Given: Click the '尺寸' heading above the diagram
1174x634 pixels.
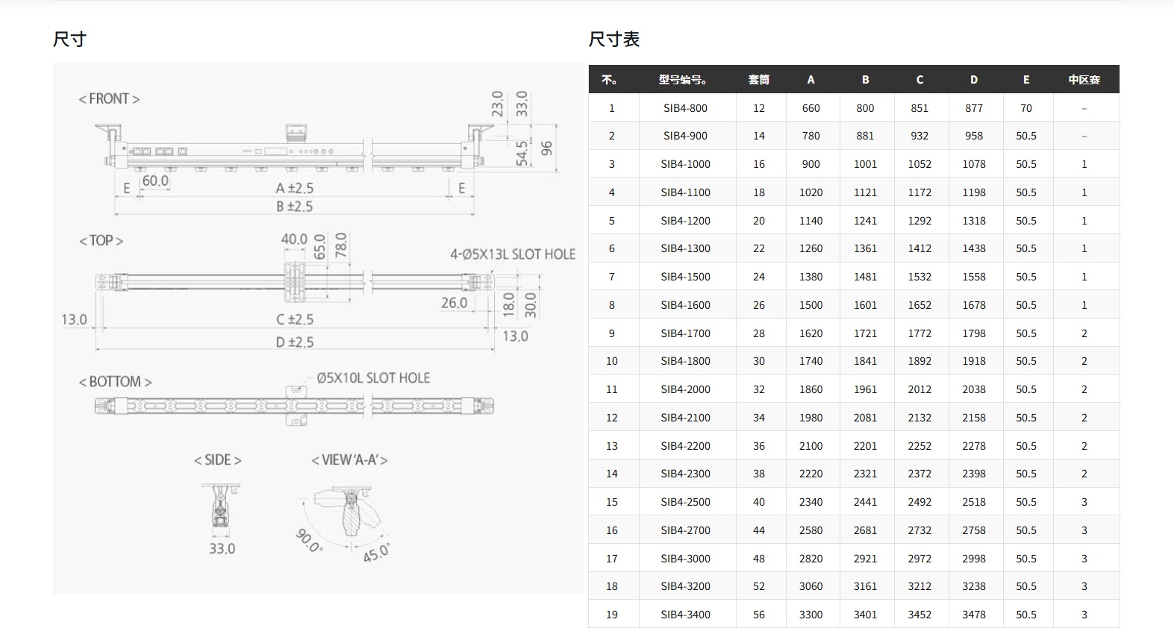Looking at the screenshot, I should [x=69, y=40].
